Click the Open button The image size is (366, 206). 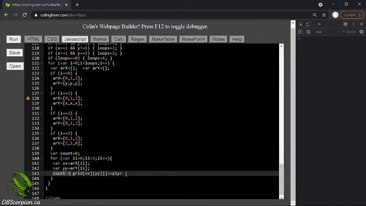point(15,66)
